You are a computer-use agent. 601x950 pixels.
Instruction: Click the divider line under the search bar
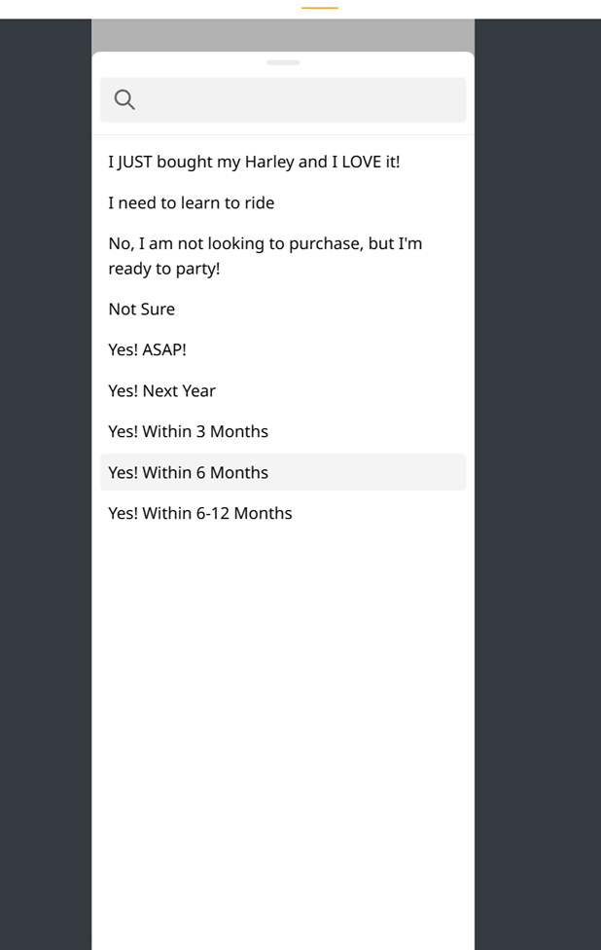(x=283, y=134)
